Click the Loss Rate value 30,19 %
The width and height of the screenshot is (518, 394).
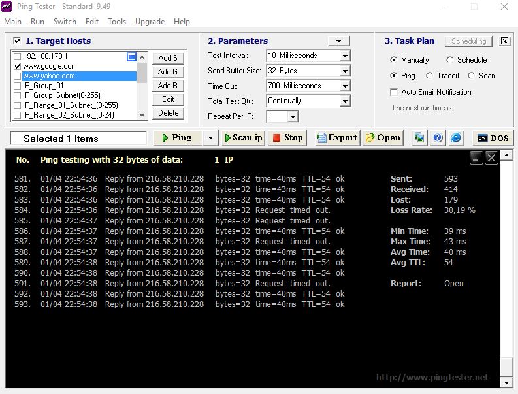coord(459,210)
